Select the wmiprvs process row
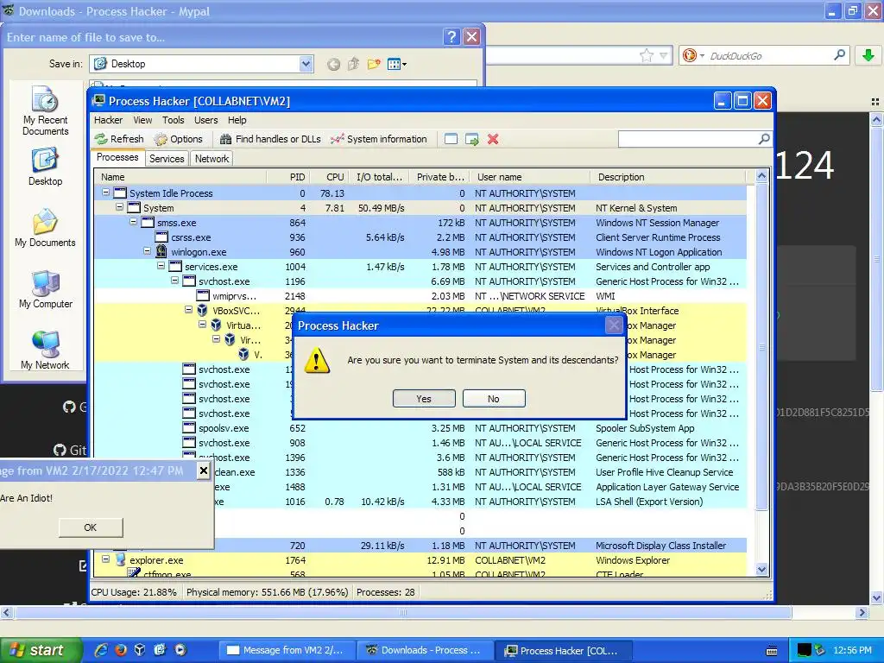Viewport: 884px width, 663px height. click(x=420, y=296)
